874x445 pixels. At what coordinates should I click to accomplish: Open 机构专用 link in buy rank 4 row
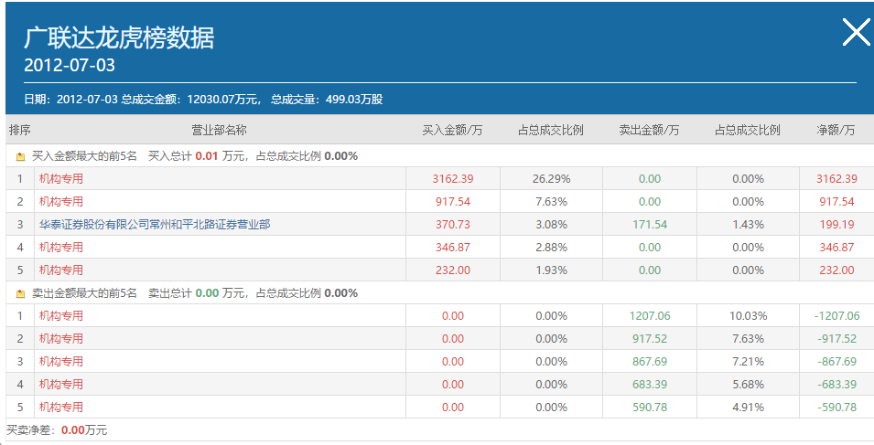60,247
